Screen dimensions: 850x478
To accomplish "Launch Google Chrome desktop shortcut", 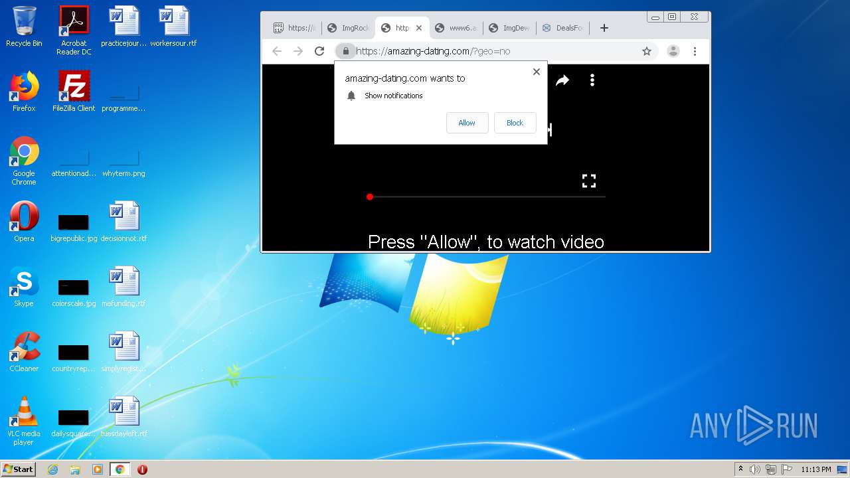I will pyautogui.click(x=24, y=161).
